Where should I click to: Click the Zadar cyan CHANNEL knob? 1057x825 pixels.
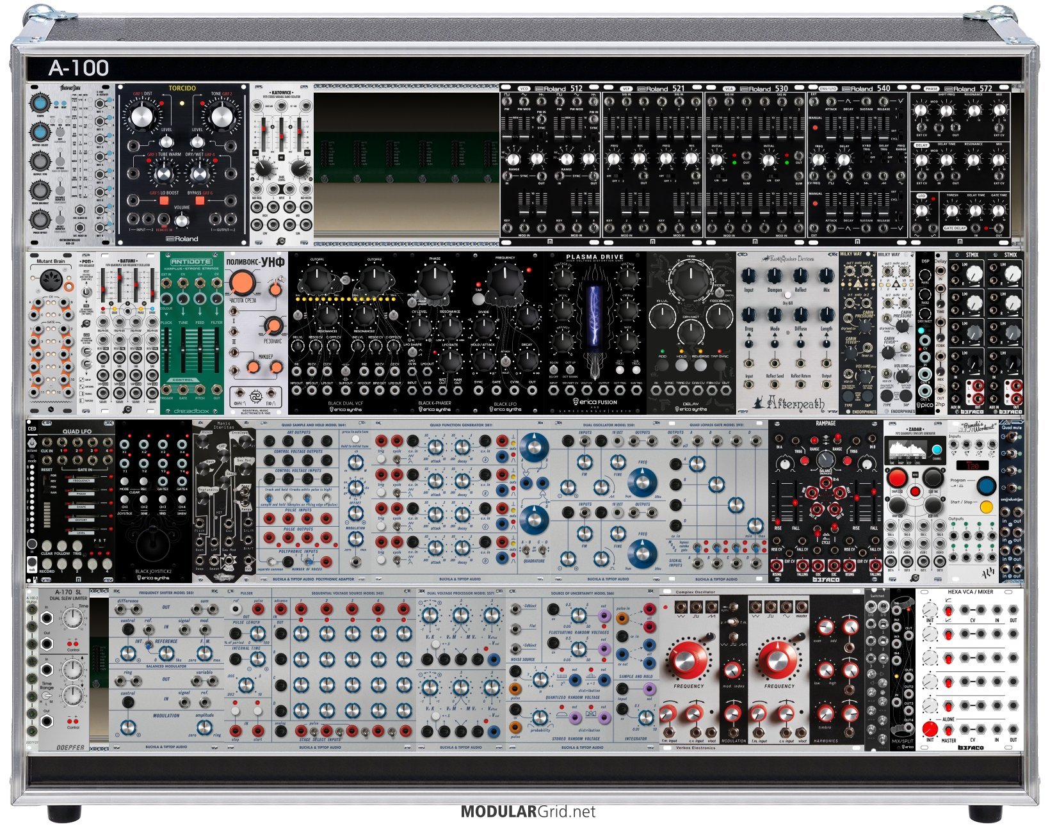click(937, 451)
